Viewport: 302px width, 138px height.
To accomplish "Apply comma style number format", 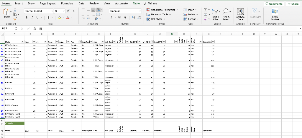I will point(125,18).
